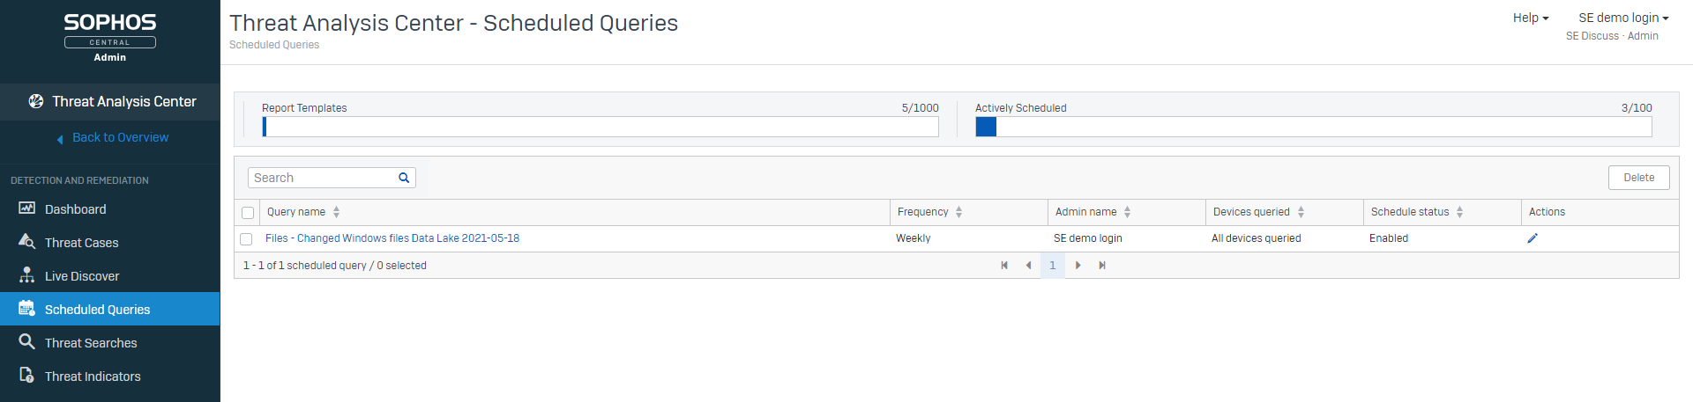Open Threat Cases in sidebar

pos(81,243)
